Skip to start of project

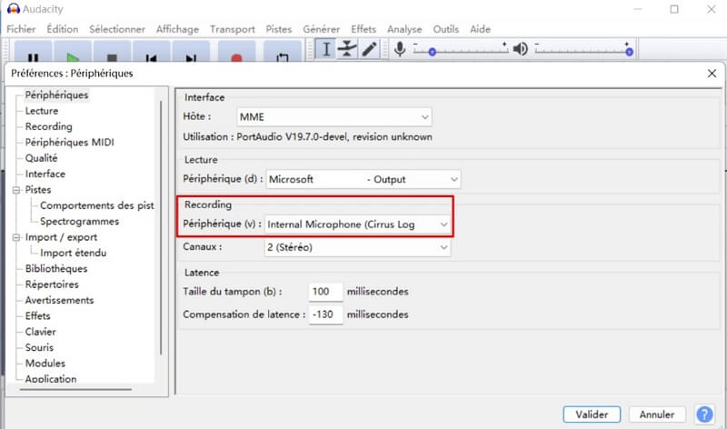(x=151, y=52)
